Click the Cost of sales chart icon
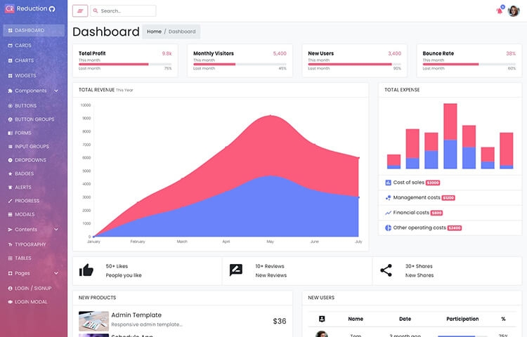This screenshot has width=527, height=337. (388, 183)
